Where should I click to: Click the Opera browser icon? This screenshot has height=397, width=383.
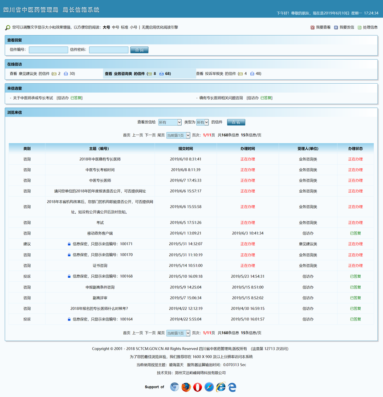[x=198, y=387]
